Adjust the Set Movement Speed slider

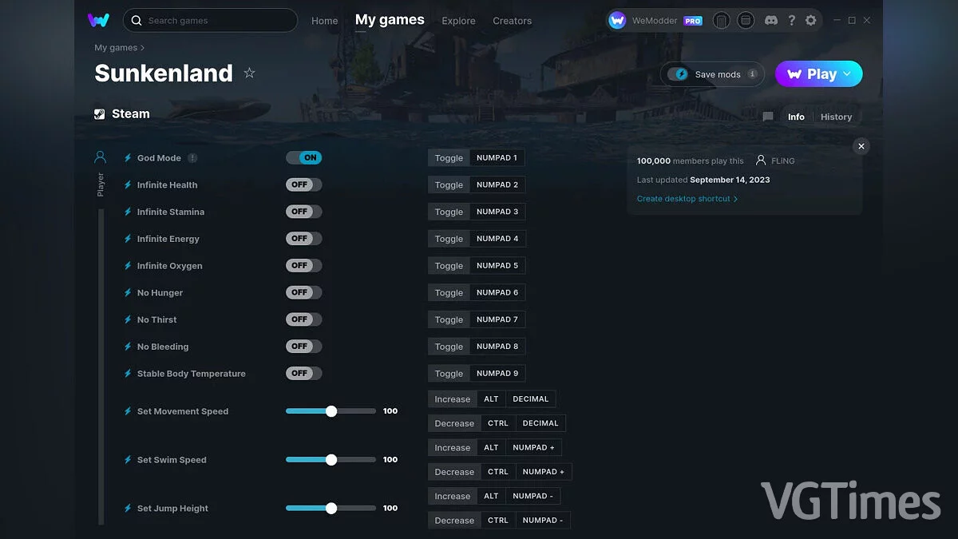pos(331,410)
